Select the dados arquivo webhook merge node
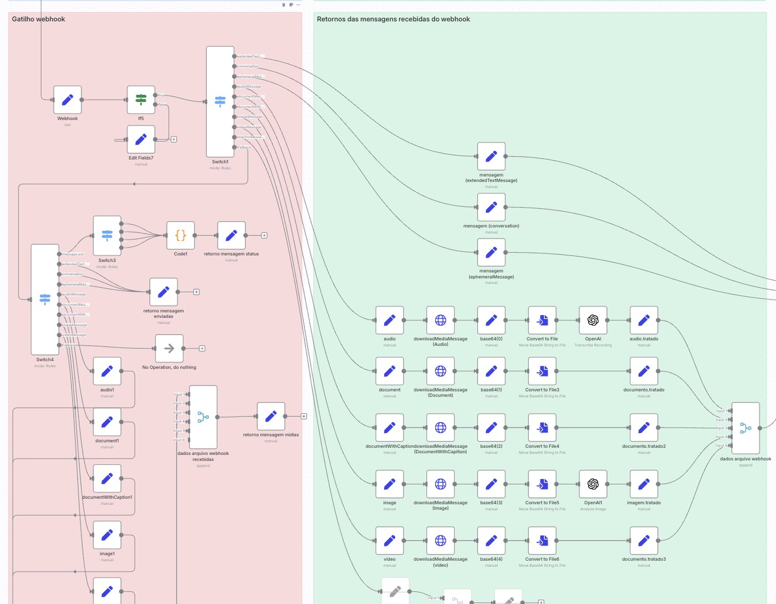This screenshot has height=604, width=776. (746, 428)
